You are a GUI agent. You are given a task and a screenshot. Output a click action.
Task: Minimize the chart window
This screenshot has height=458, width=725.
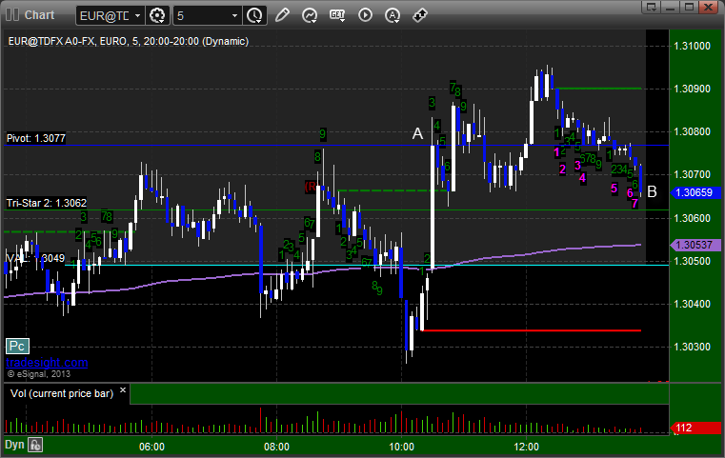click(x=671, y=7)
